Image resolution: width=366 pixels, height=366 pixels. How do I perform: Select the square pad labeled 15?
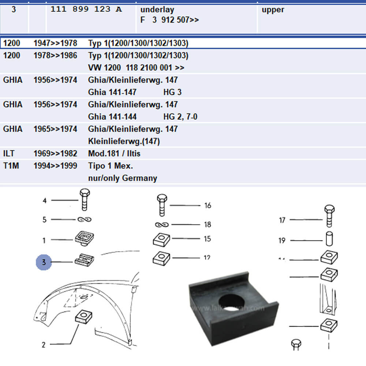161,239
